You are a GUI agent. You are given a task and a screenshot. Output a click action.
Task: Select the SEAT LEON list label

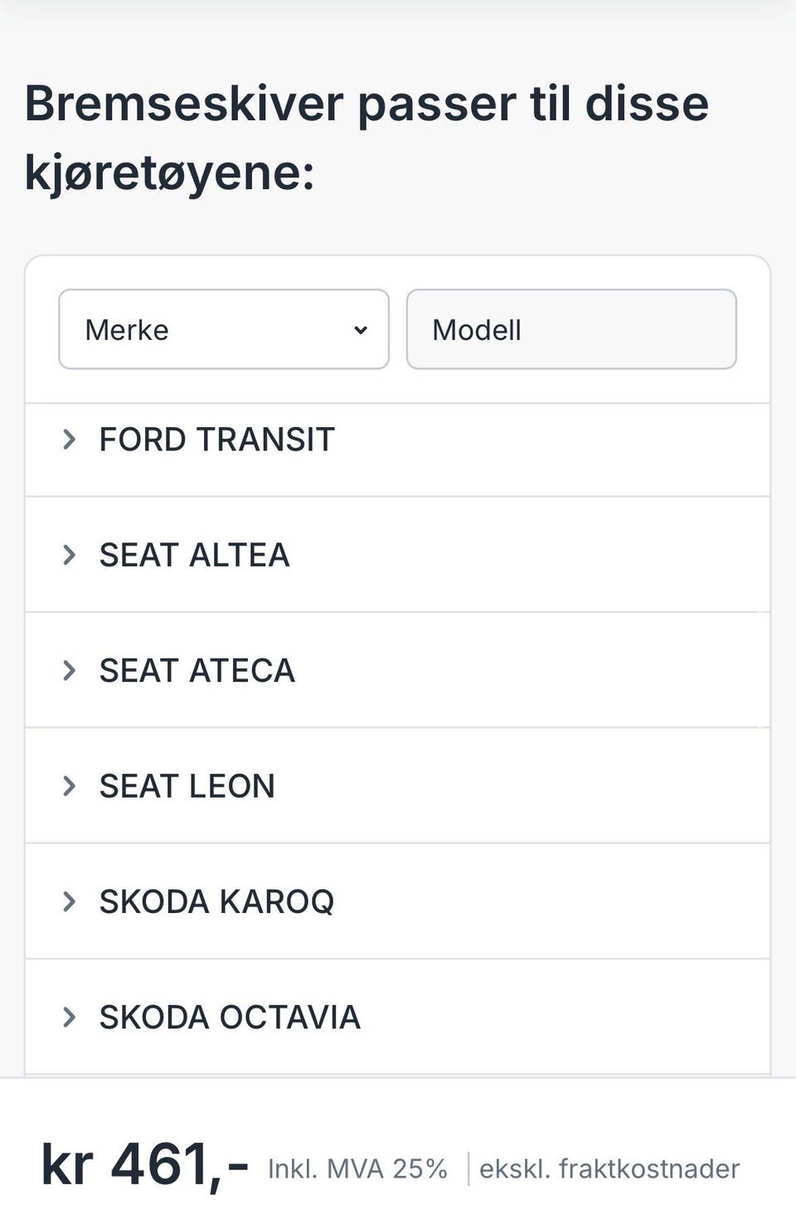pyautogui.click(x=187, y=786)
